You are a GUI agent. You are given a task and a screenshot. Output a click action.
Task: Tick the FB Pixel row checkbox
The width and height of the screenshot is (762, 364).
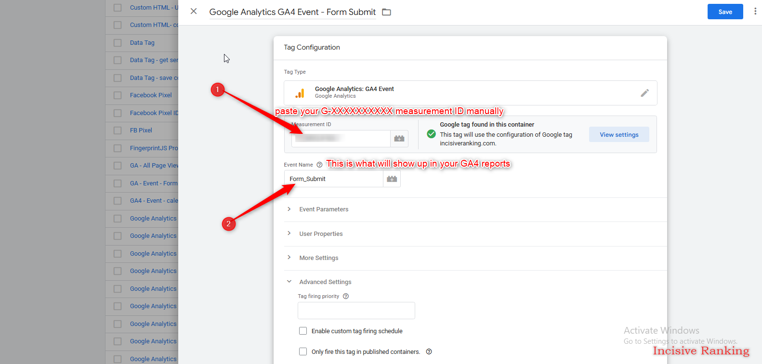[x=118, y=130]
